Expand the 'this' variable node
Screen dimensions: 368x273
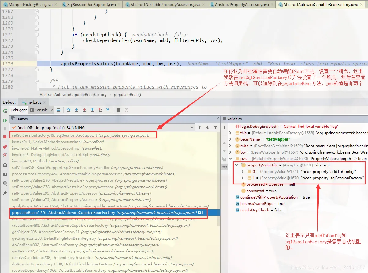click(x=230, y=133)
